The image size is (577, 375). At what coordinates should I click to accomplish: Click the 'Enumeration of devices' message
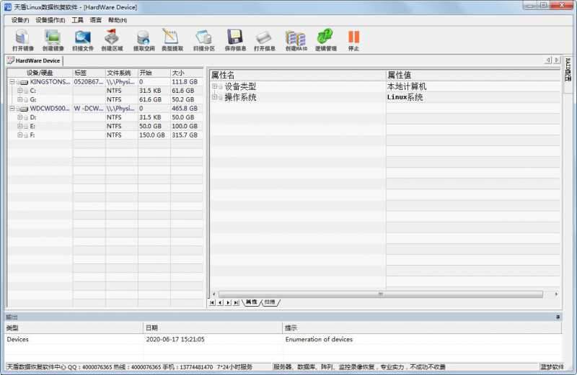[319, 340]
